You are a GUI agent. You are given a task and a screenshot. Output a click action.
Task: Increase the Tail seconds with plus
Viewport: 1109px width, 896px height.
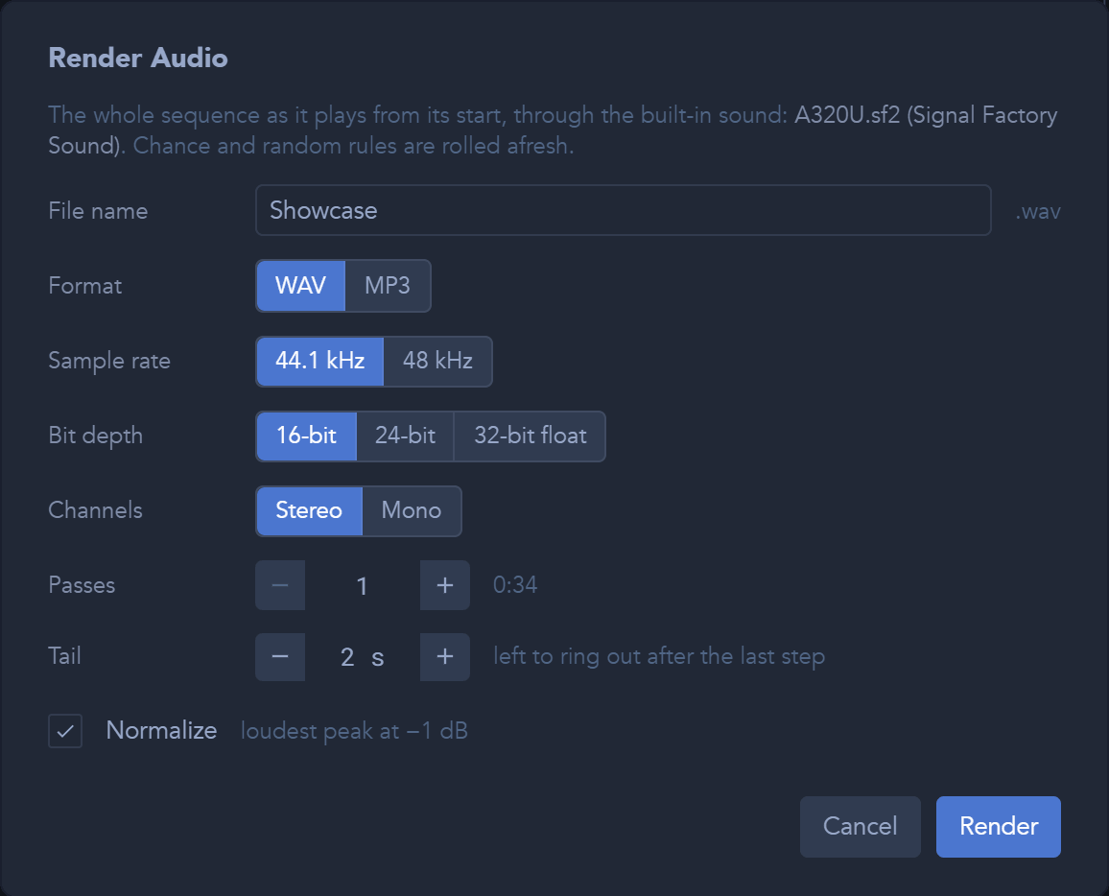tap(445, 657)
